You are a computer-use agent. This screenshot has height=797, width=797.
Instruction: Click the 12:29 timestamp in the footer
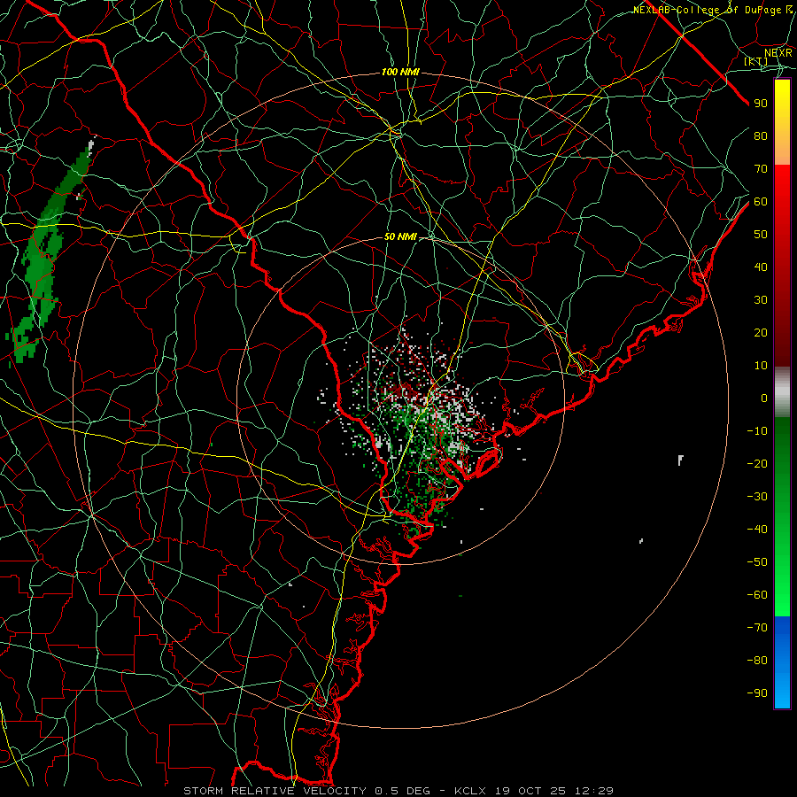(594, 791)
